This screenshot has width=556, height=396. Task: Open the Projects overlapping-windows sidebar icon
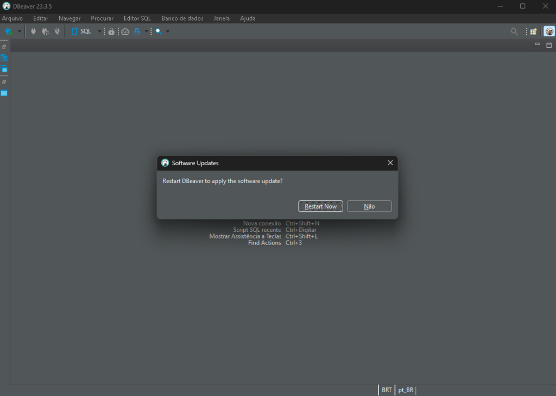[4, 69]
